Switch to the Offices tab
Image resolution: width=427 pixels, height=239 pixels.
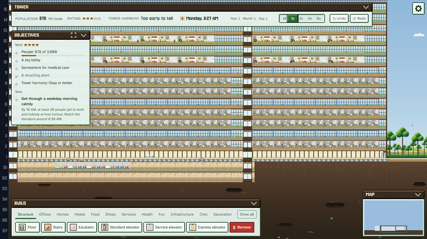(45, 214)
